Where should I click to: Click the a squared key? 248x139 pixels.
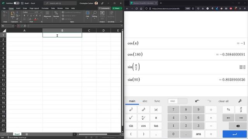(x=131, y=110)
